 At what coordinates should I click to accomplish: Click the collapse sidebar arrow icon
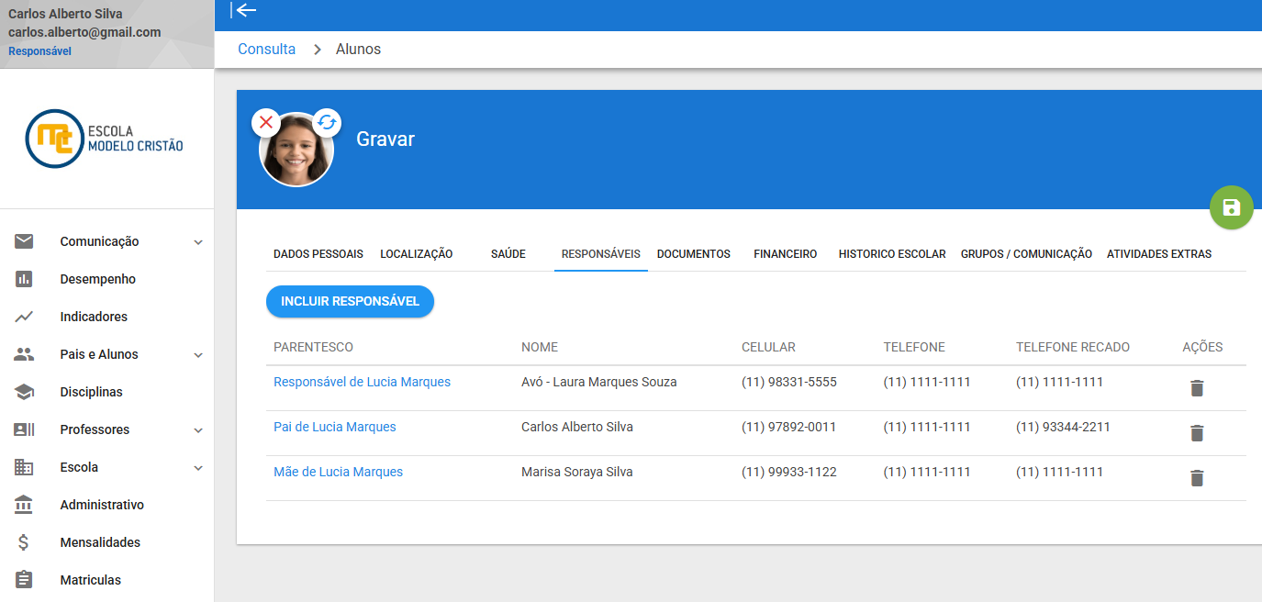[x=242, y=12]
